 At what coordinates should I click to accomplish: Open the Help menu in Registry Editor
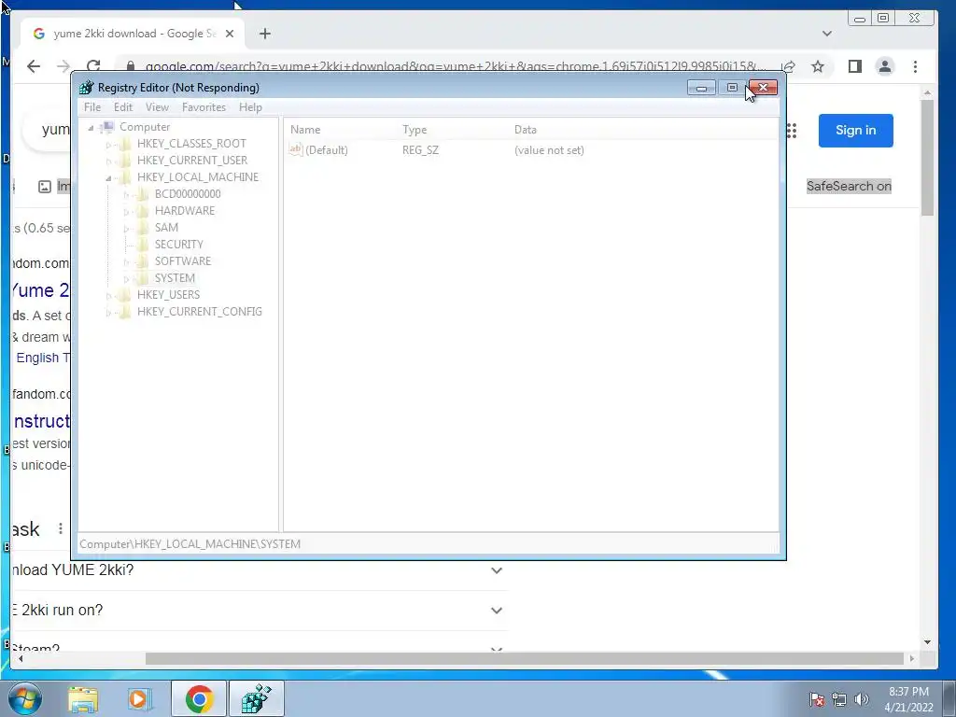tap(250, 107)
